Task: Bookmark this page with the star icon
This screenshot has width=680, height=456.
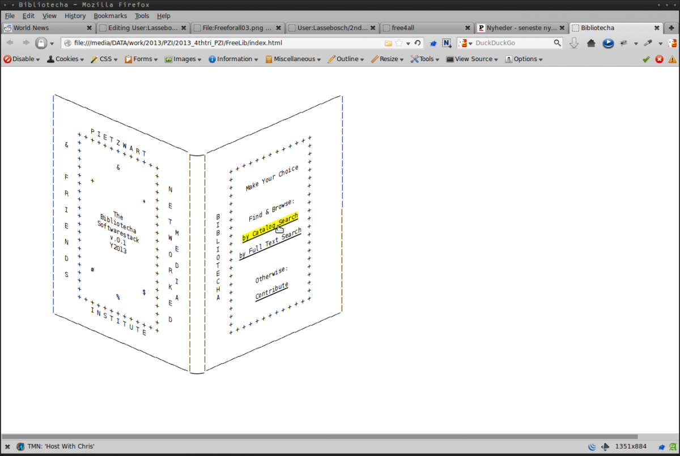Action: coord(399,43)
